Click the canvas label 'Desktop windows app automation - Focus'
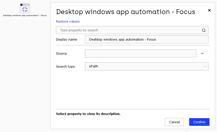217x132 pixels. pyautogui.click(x=25, y=15)
